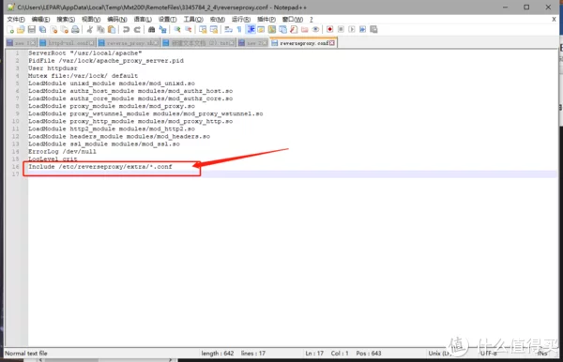Click line 16 Include /etc/reverseproxy/extra/*.conf
Image resolution: width=563 pixels, height=362 pixels.
100,167
